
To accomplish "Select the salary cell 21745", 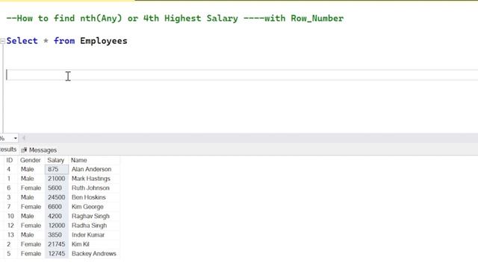I will pos(57,244).
